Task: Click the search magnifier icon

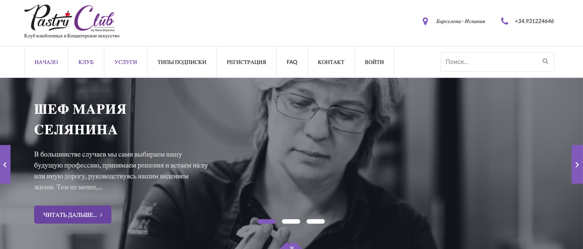Action: point(545,61)
